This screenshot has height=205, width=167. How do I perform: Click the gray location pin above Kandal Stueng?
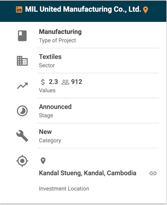click(43, 161)
